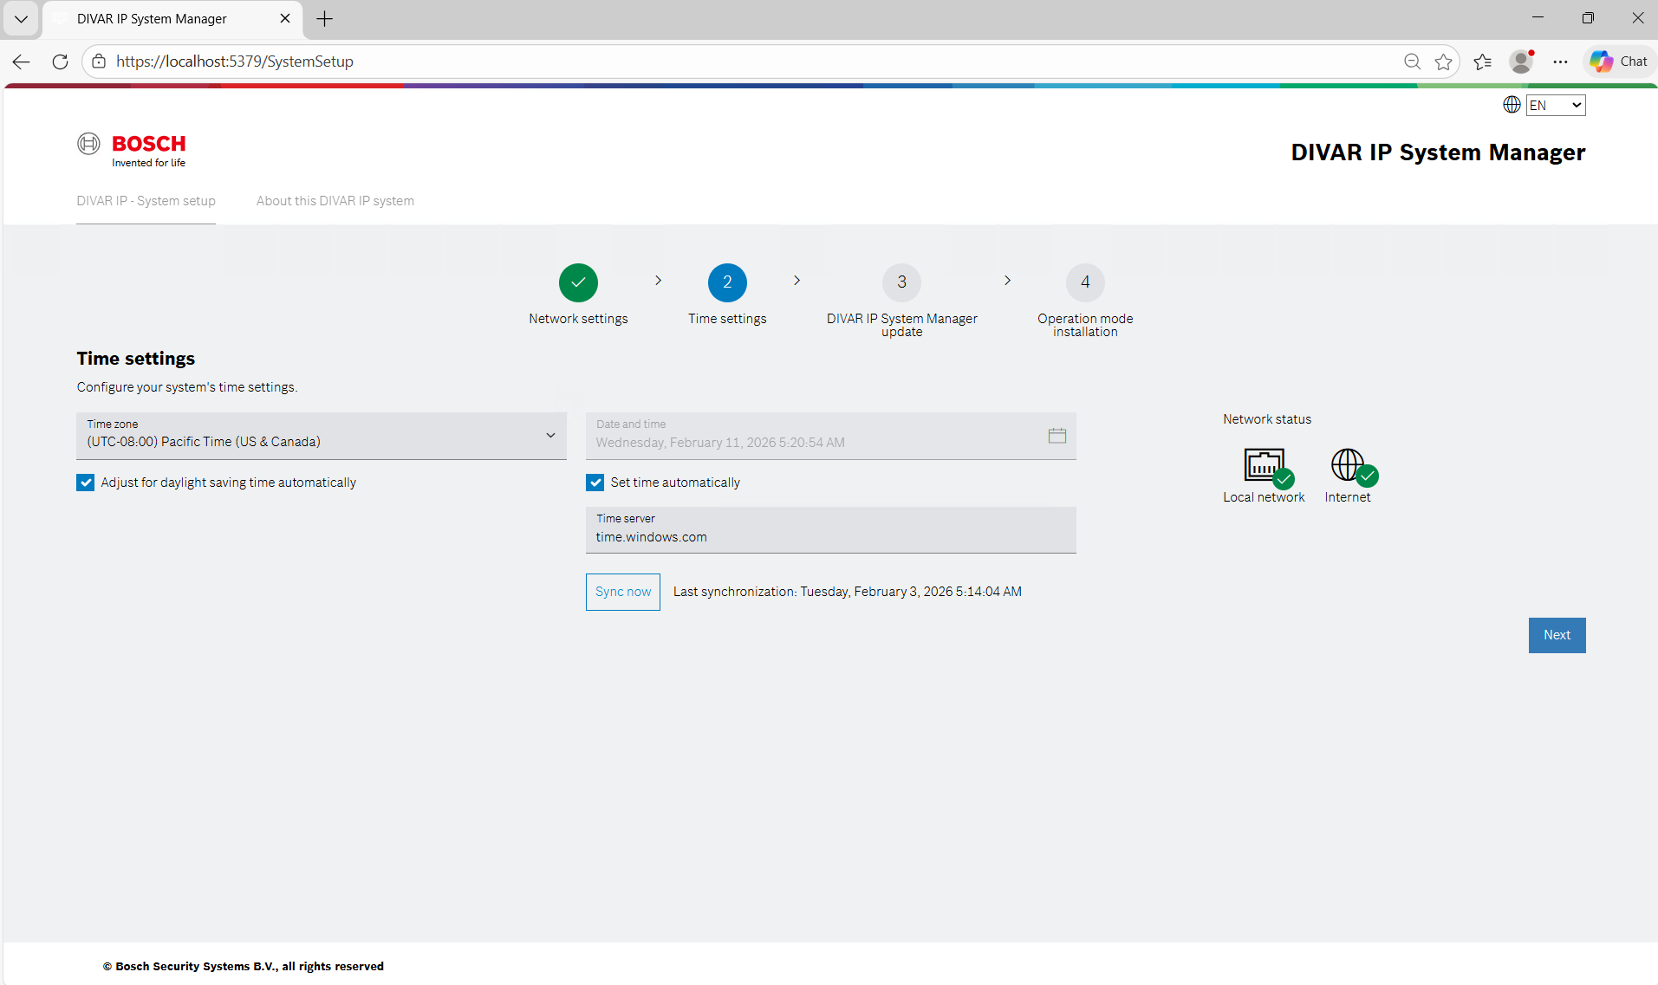1658x985 pixels.
Task: Toggle the Set time automatically checkbox
Action: (595, 483)
